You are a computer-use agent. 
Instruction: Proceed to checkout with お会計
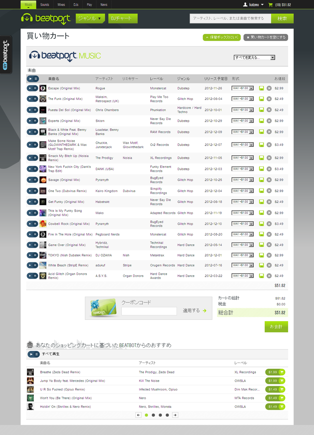click(276, 327)
